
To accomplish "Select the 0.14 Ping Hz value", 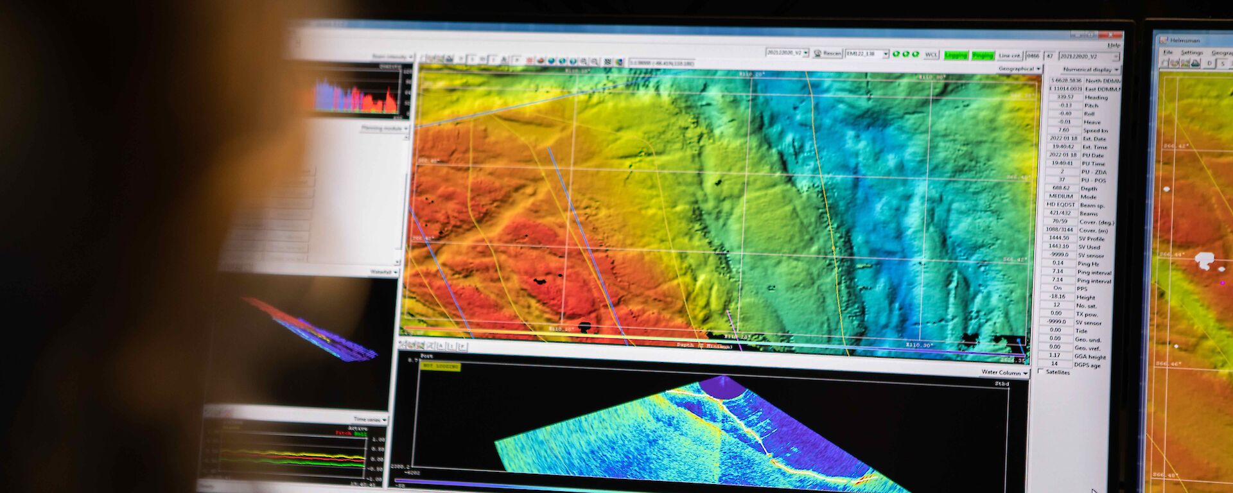I will click(1058, 263).
